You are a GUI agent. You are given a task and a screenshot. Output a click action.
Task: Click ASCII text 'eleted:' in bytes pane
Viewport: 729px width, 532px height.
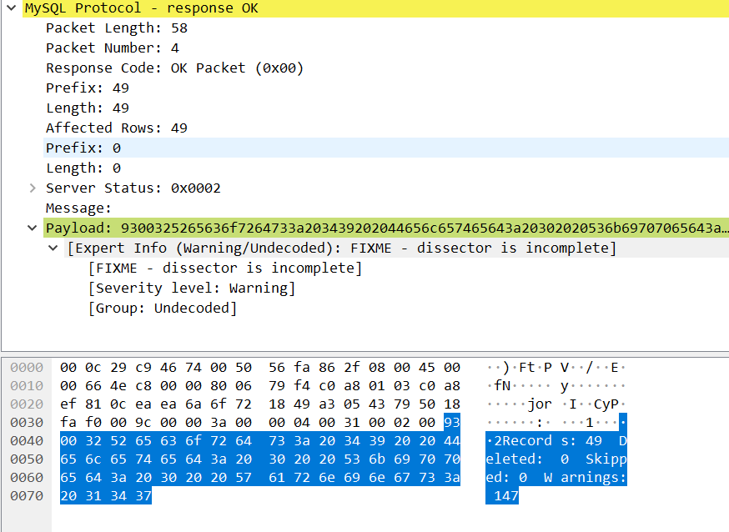pyautogui.click(x=514, y=459)
